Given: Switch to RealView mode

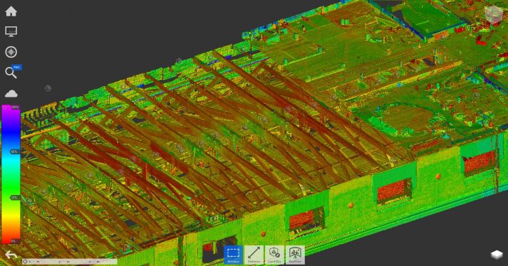Looking at the screenshot, I should tap(295, 255).
